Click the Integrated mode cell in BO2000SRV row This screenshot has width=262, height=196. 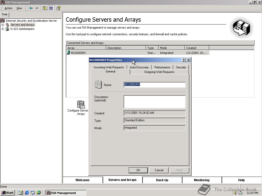(x=167, y=53)
